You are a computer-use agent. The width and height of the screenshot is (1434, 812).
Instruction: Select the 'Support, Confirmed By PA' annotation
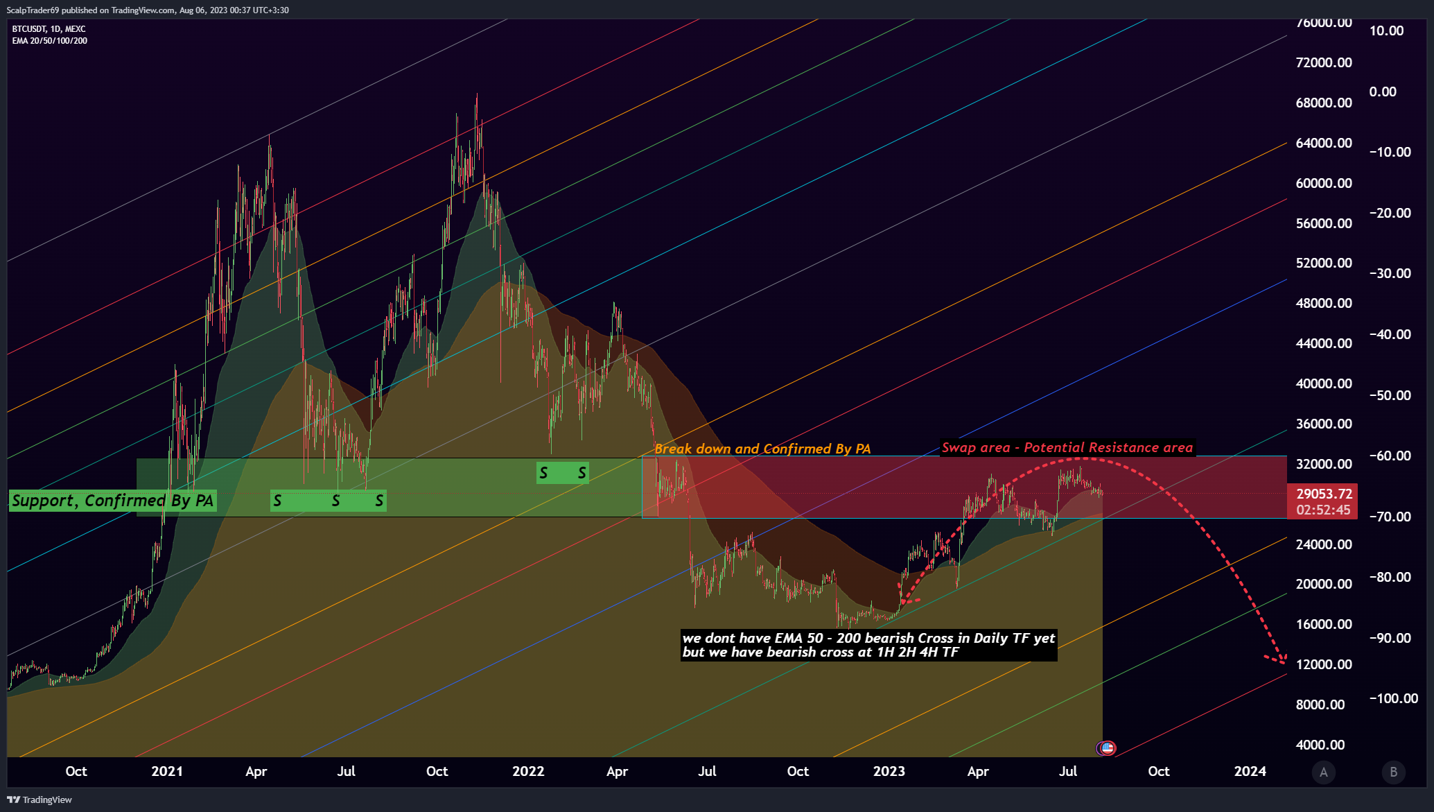click(113, 501)
